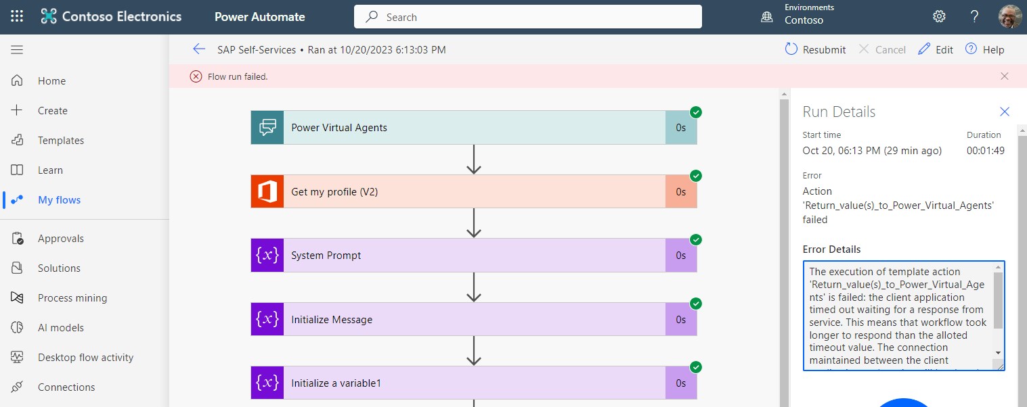This screenshot has width=1027, height=407.
Task: Click the Create plus icon
Action: (18, 110)
